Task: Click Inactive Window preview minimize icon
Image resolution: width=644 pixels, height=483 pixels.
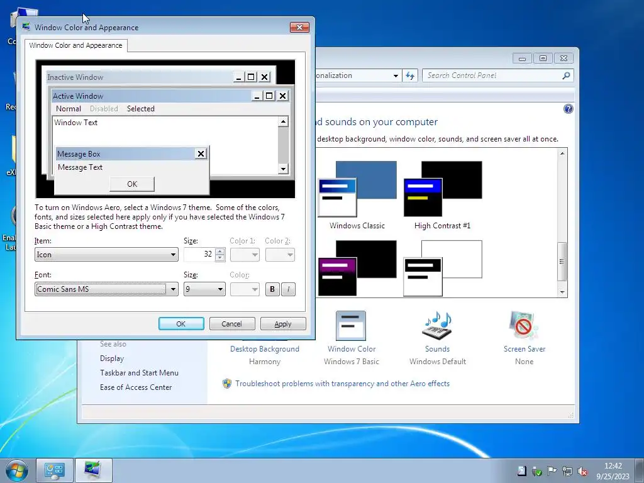Action: 238,77
